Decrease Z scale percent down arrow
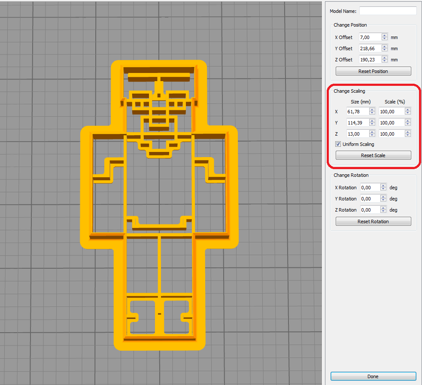This screenshot has width=422, height=385. click(x=408, y=136)
